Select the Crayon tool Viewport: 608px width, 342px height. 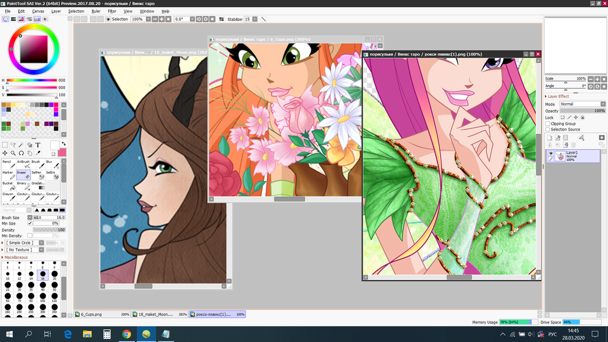[9, 196]
